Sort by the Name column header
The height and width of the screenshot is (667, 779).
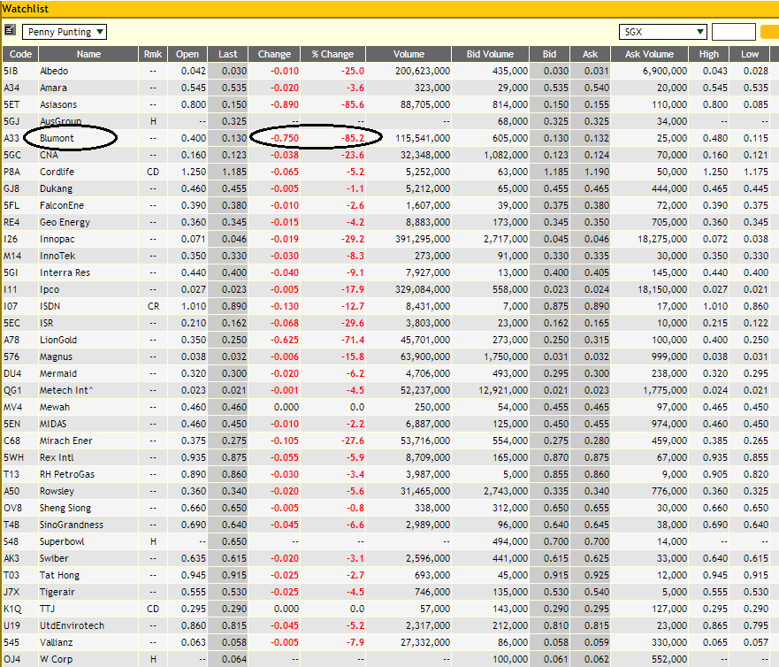(88, 54)
